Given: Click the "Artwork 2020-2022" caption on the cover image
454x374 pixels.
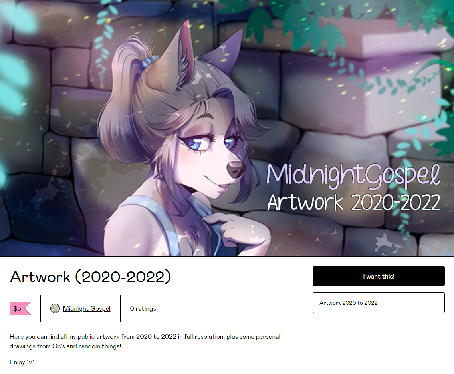Looking at the screenshot, I should [x=353, y=202].
